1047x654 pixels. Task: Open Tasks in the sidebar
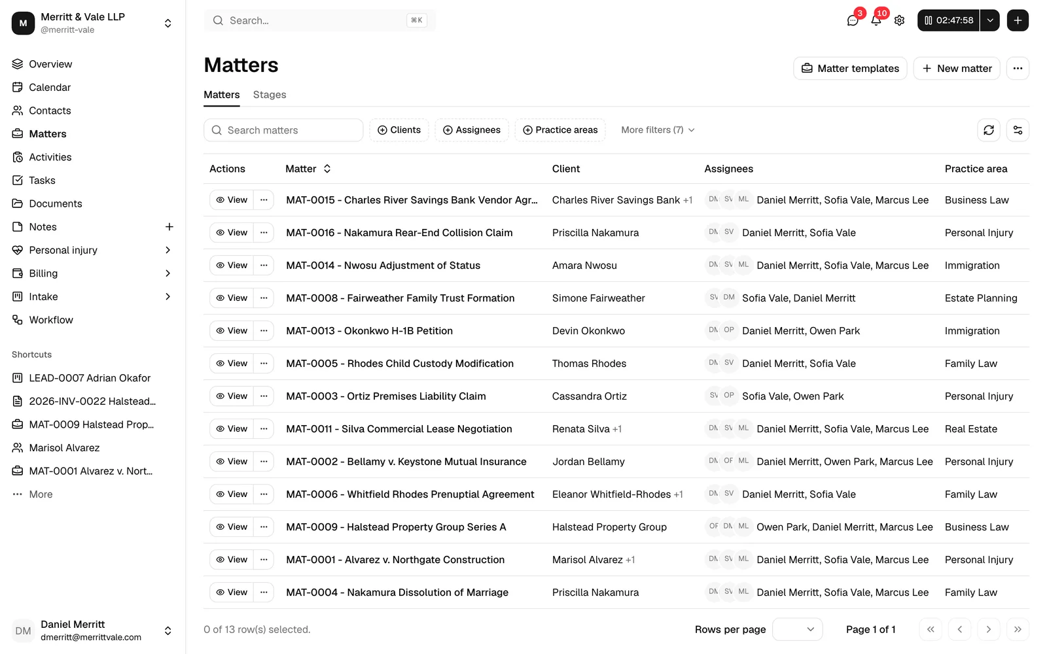point(92,181)
